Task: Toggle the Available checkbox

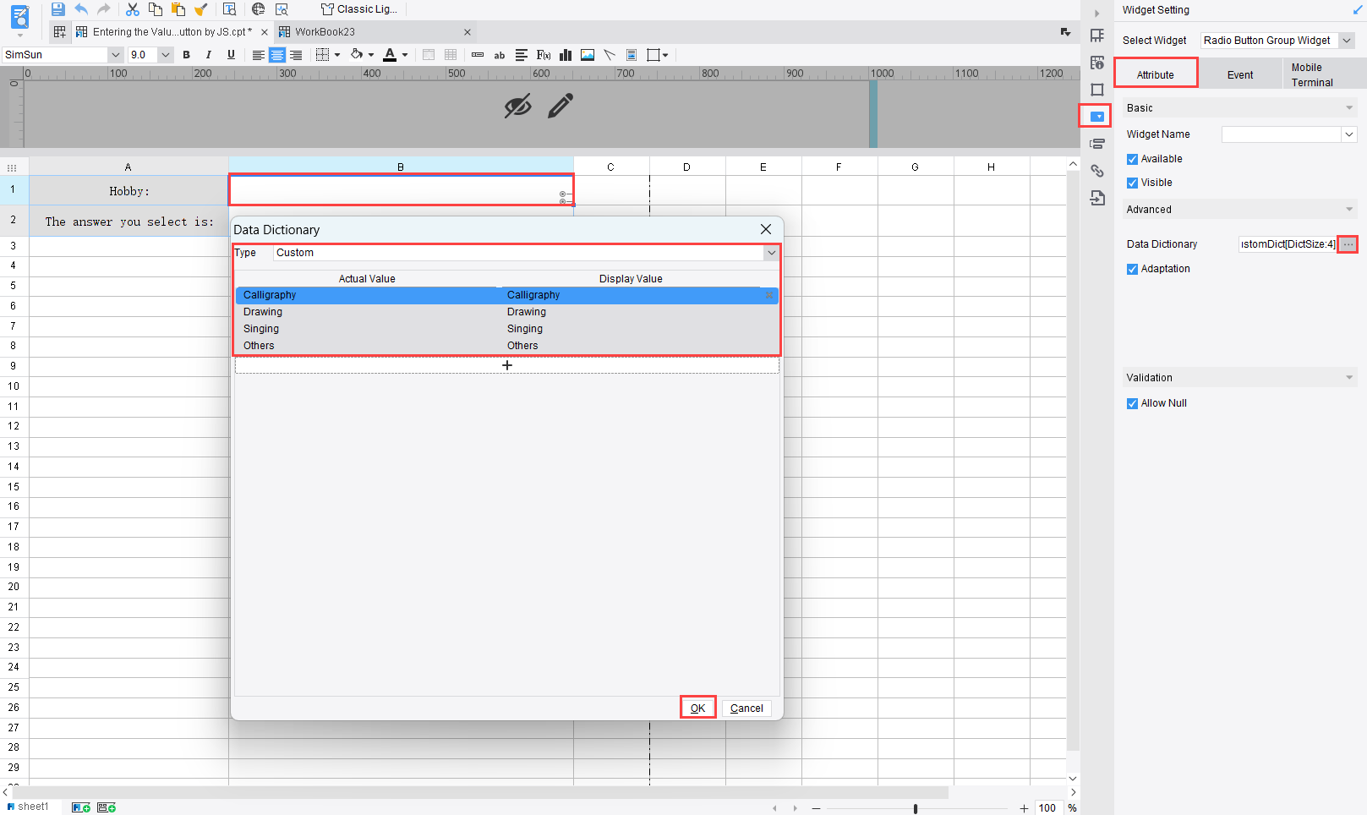Action: (1132, 159)
